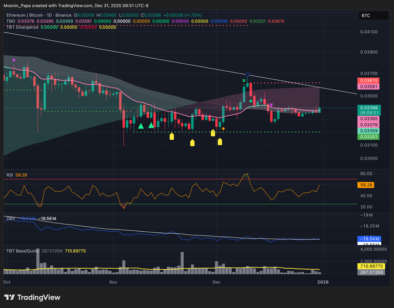Open the BTC currency selector
The height and width of the screenshot is (308, 394).
pos(365,16)
